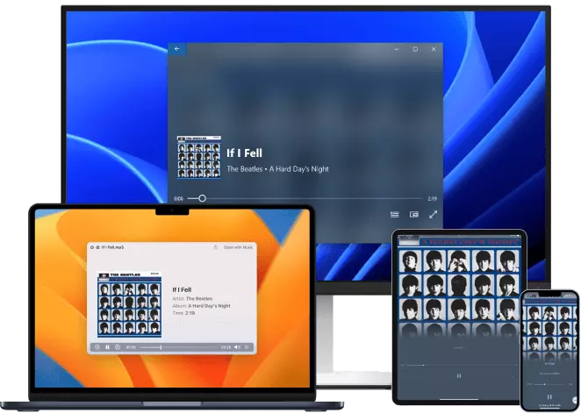Click 'The Beatles • A Hard Day's Night' text

[277, 169]
